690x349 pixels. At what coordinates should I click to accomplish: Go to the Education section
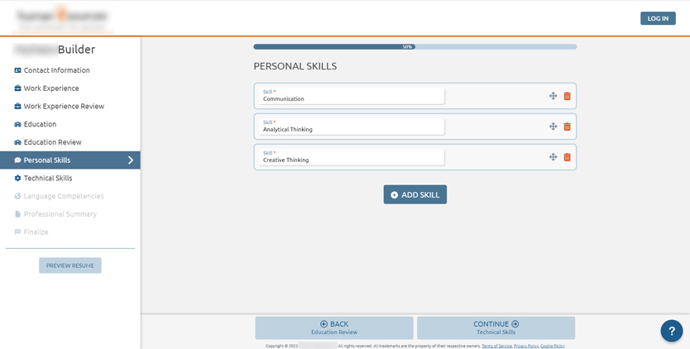40,124
